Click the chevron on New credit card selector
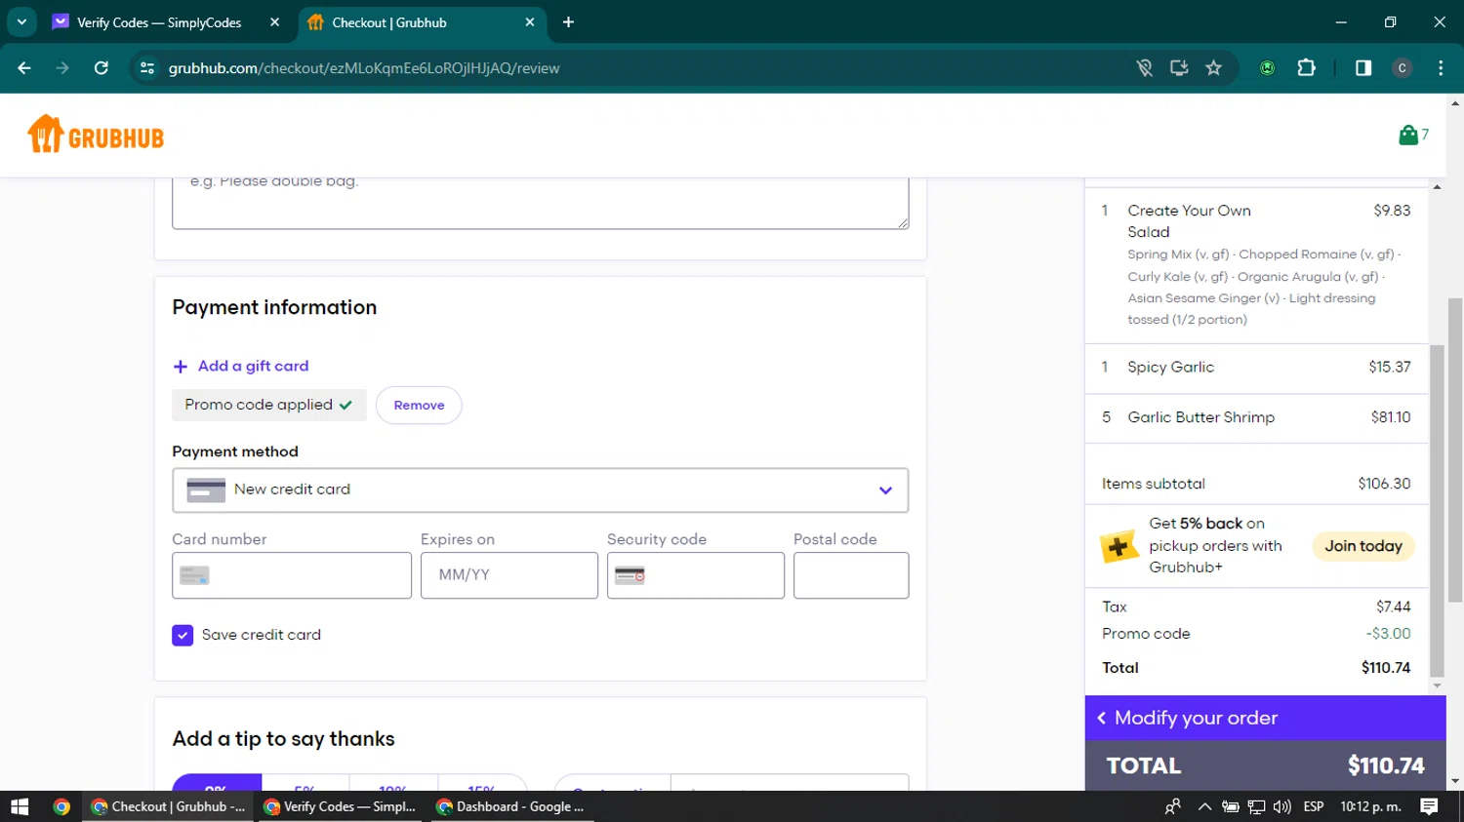This screenshot has width=1464, height=822. [x=885, y=490]
